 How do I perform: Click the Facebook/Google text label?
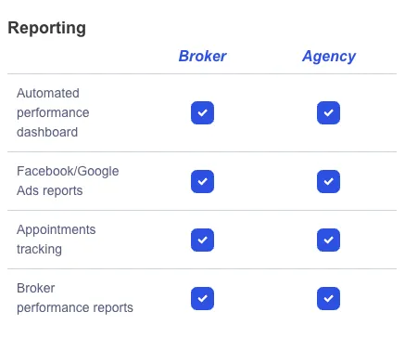[x=68, y=172]
